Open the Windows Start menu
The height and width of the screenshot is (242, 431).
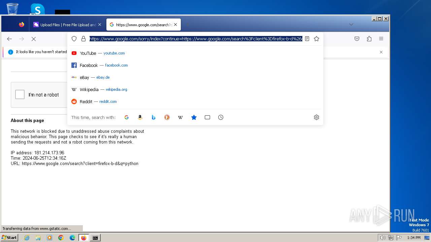click(x=9, y=238)
